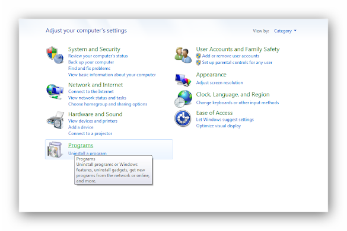Click the Network and Internet globe icon

coord(55,92)
